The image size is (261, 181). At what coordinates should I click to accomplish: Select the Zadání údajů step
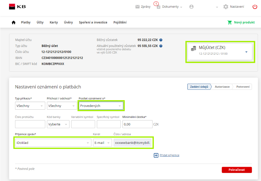click(x=199, y=87)
